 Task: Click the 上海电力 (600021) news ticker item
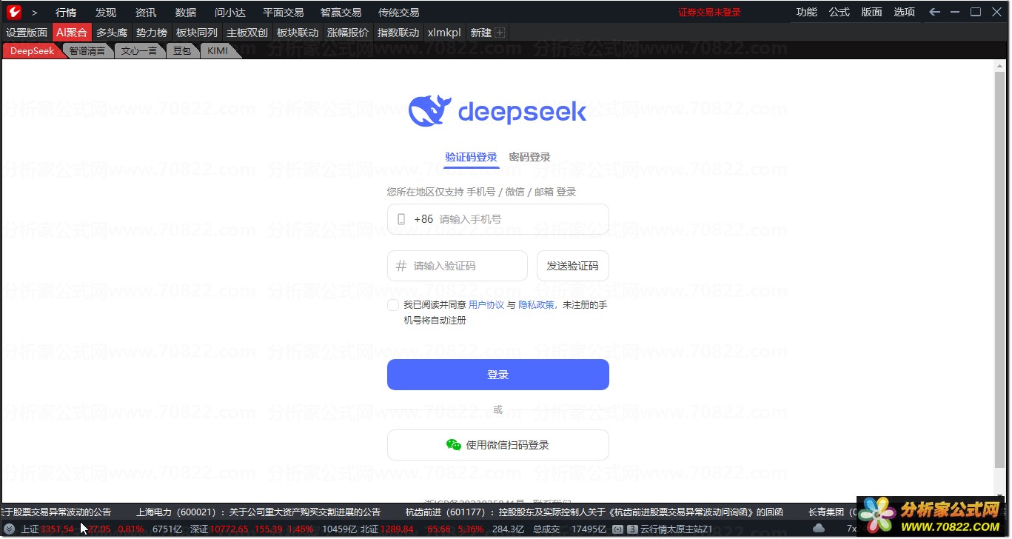258,512
